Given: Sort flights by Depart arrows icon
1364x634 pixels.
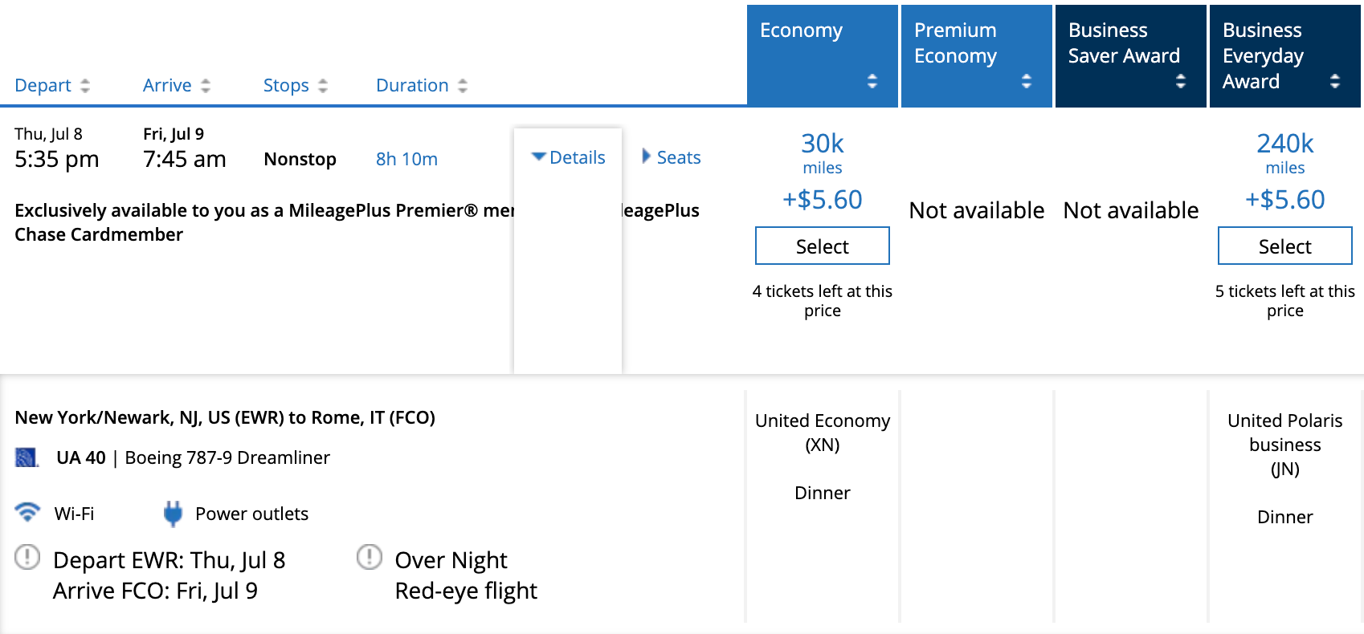Looking at the screenshot, I should click(85, 86).
